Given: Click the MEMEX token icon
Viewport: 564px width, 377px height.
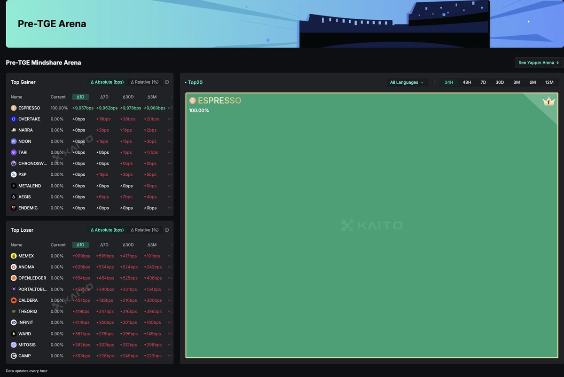Looking at the screenshot, I should (14, 256).
